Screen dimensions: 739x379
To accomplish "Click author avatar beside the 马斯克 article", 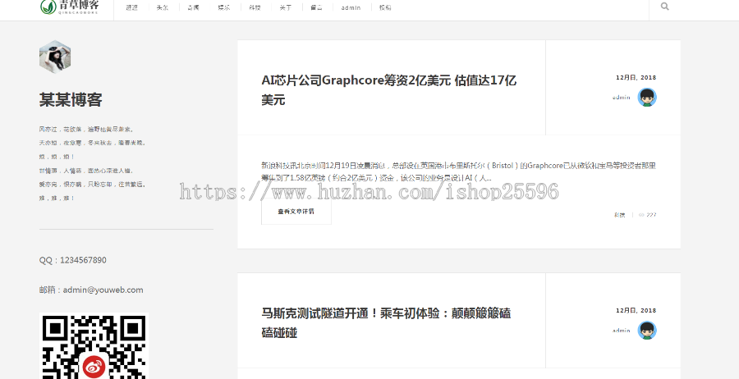I will (647, 331).
